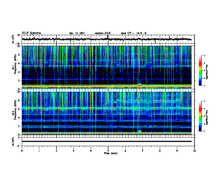Click the ch.1 colorbar log(PSD) title
Viewport: 219px width, 169px height.
pyautogui.click(x=207, y=72)
